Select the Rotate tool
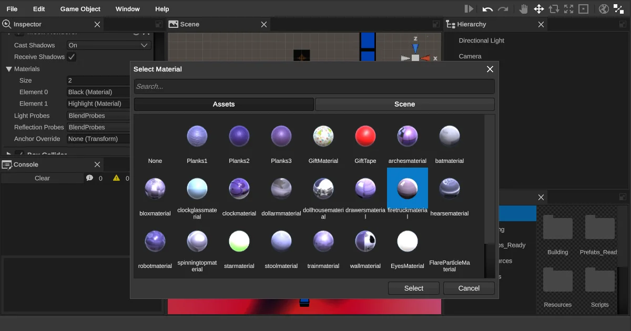 (x=553, y=8)
